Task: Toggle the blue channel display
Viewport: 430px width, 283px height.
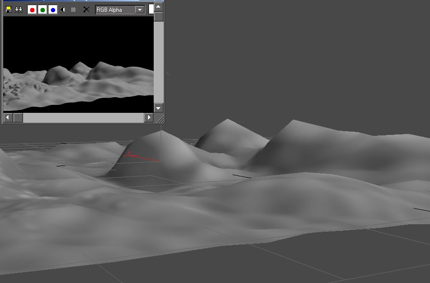Action: [x=53, y=10]
